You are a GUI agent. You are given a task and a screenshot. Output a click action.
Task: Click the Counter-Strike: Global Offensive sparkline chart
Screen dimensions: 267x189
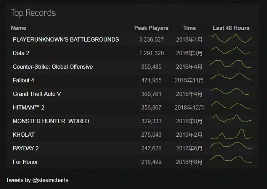[x=231, y=64]
